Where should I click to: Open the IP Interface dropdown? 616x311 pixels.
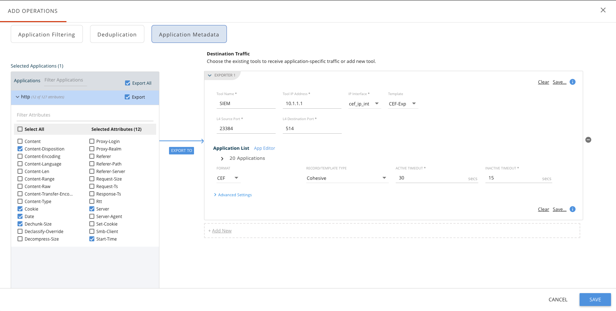(364, 104)
